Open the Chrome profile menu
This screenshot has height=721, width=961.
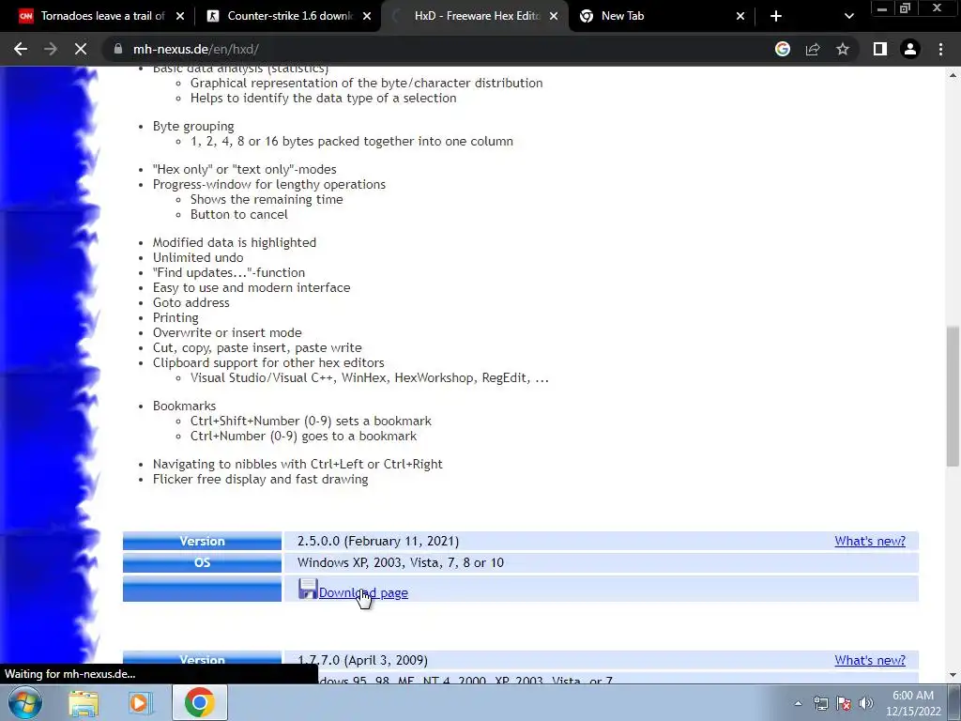click(910, 49)
